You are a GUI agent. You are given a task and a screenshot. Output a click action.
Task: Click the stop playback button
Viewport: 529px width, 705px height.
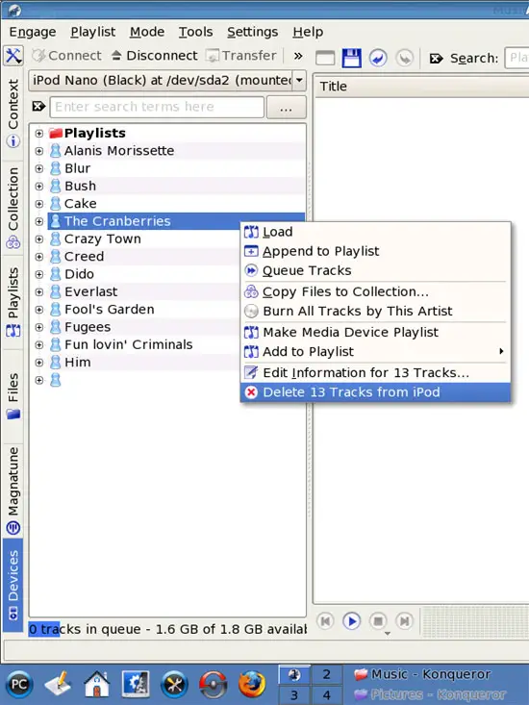[x=378, y=621]
